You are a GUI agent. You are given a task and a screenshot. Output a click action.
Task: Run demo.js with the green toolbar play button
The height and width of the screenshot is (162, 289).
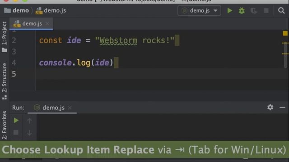point(230,11)
